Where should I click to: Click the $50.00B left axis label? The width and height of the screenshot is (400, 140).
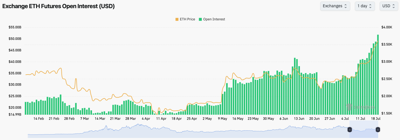point(15,39)
